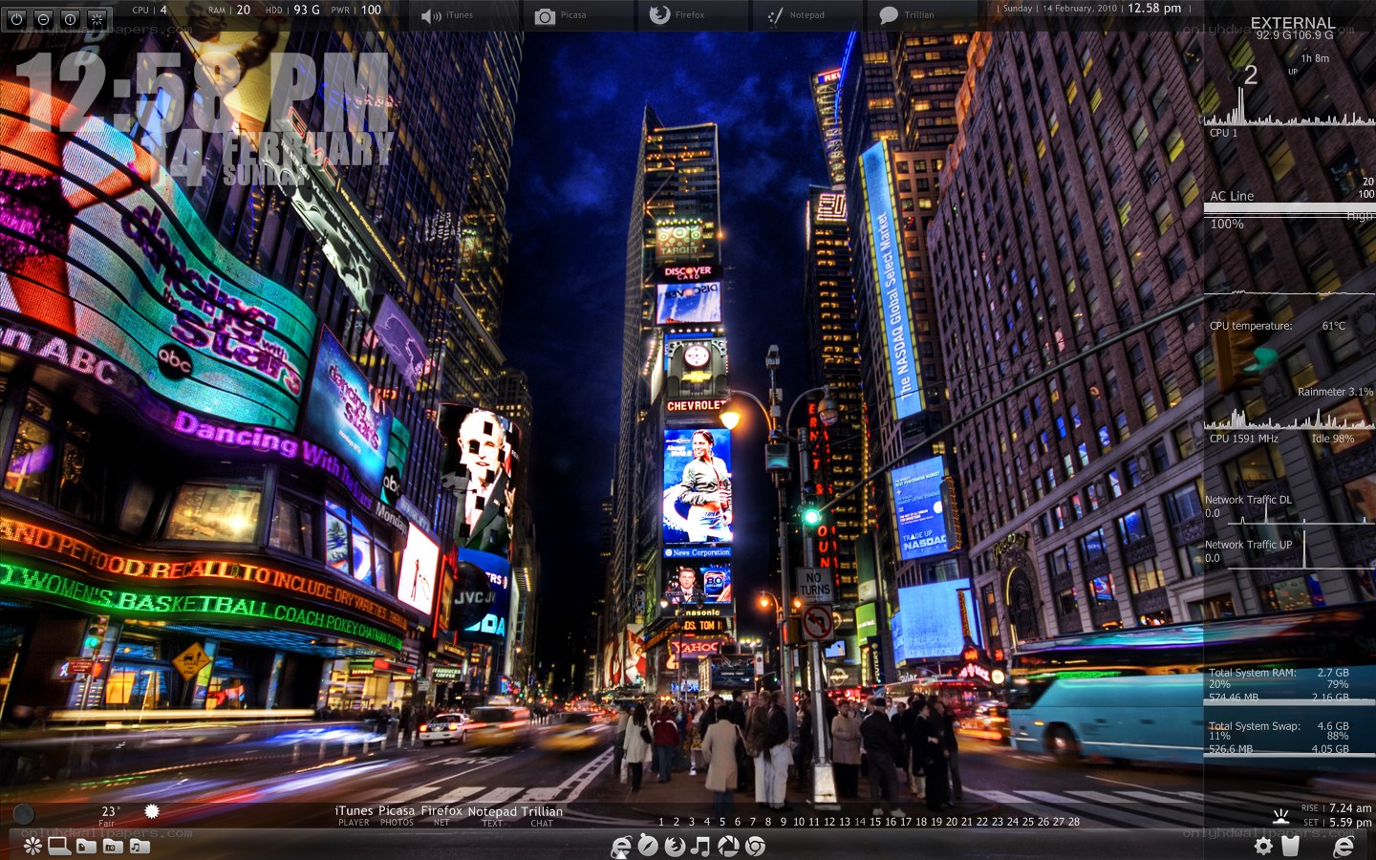Image resolution: width=1376 pixels, height=860 pixels.
Task: Click the 'Total System RAM:' label
Action: click(x=1253, y=673)
